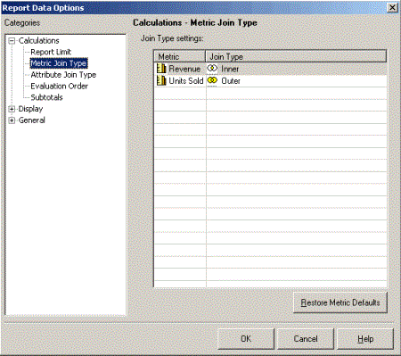
Task: Expand the Display category
Action: 12,109
